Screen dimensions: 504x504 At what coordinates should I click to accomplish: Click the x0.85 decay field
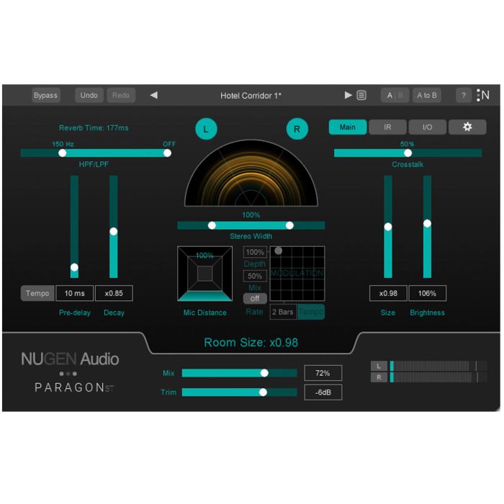[114, 294]
